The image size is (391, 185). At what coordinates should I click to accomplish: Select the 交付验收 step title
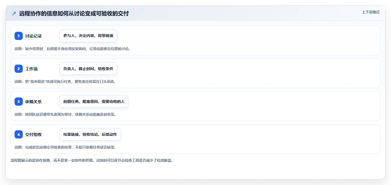[33, 135]
